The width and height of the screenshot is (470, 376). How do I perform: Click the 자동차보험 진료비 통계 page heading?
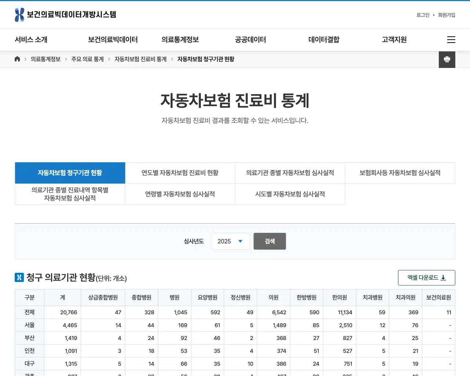click(x=235, y=101)
